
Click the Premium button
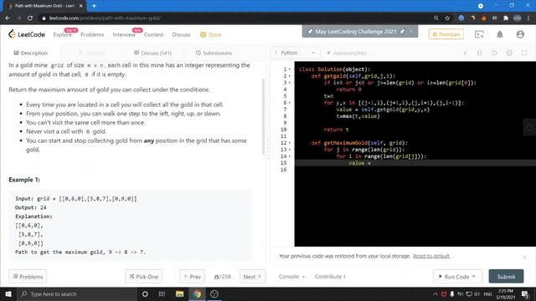446,34
